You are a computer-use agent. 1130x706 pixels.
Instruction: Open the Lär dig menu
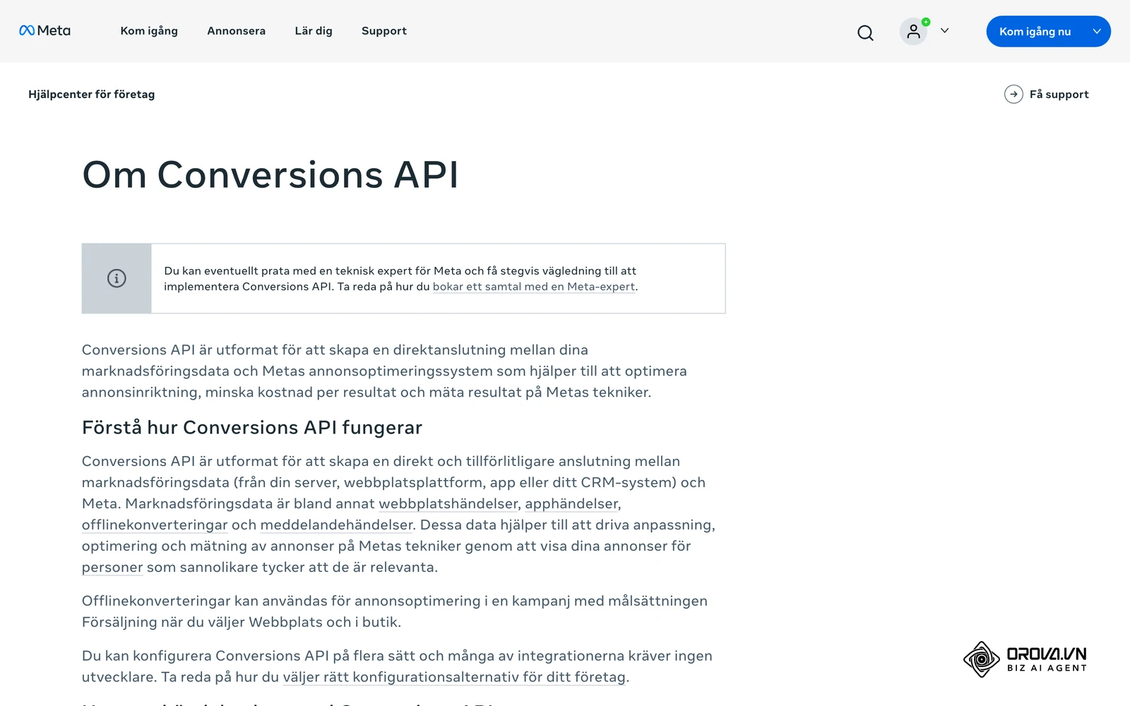click(314, 31)
